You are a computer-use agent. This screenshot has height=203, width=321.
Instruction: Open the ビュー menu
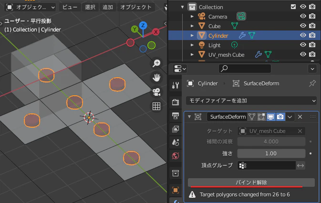70,7
